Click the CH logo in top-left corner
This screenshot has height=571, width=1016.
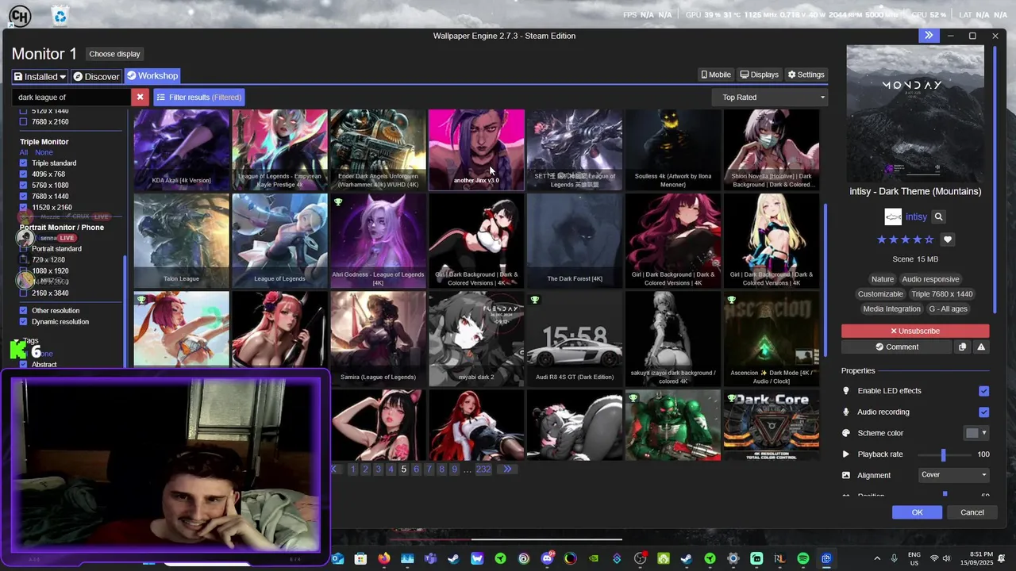(19, 15)
